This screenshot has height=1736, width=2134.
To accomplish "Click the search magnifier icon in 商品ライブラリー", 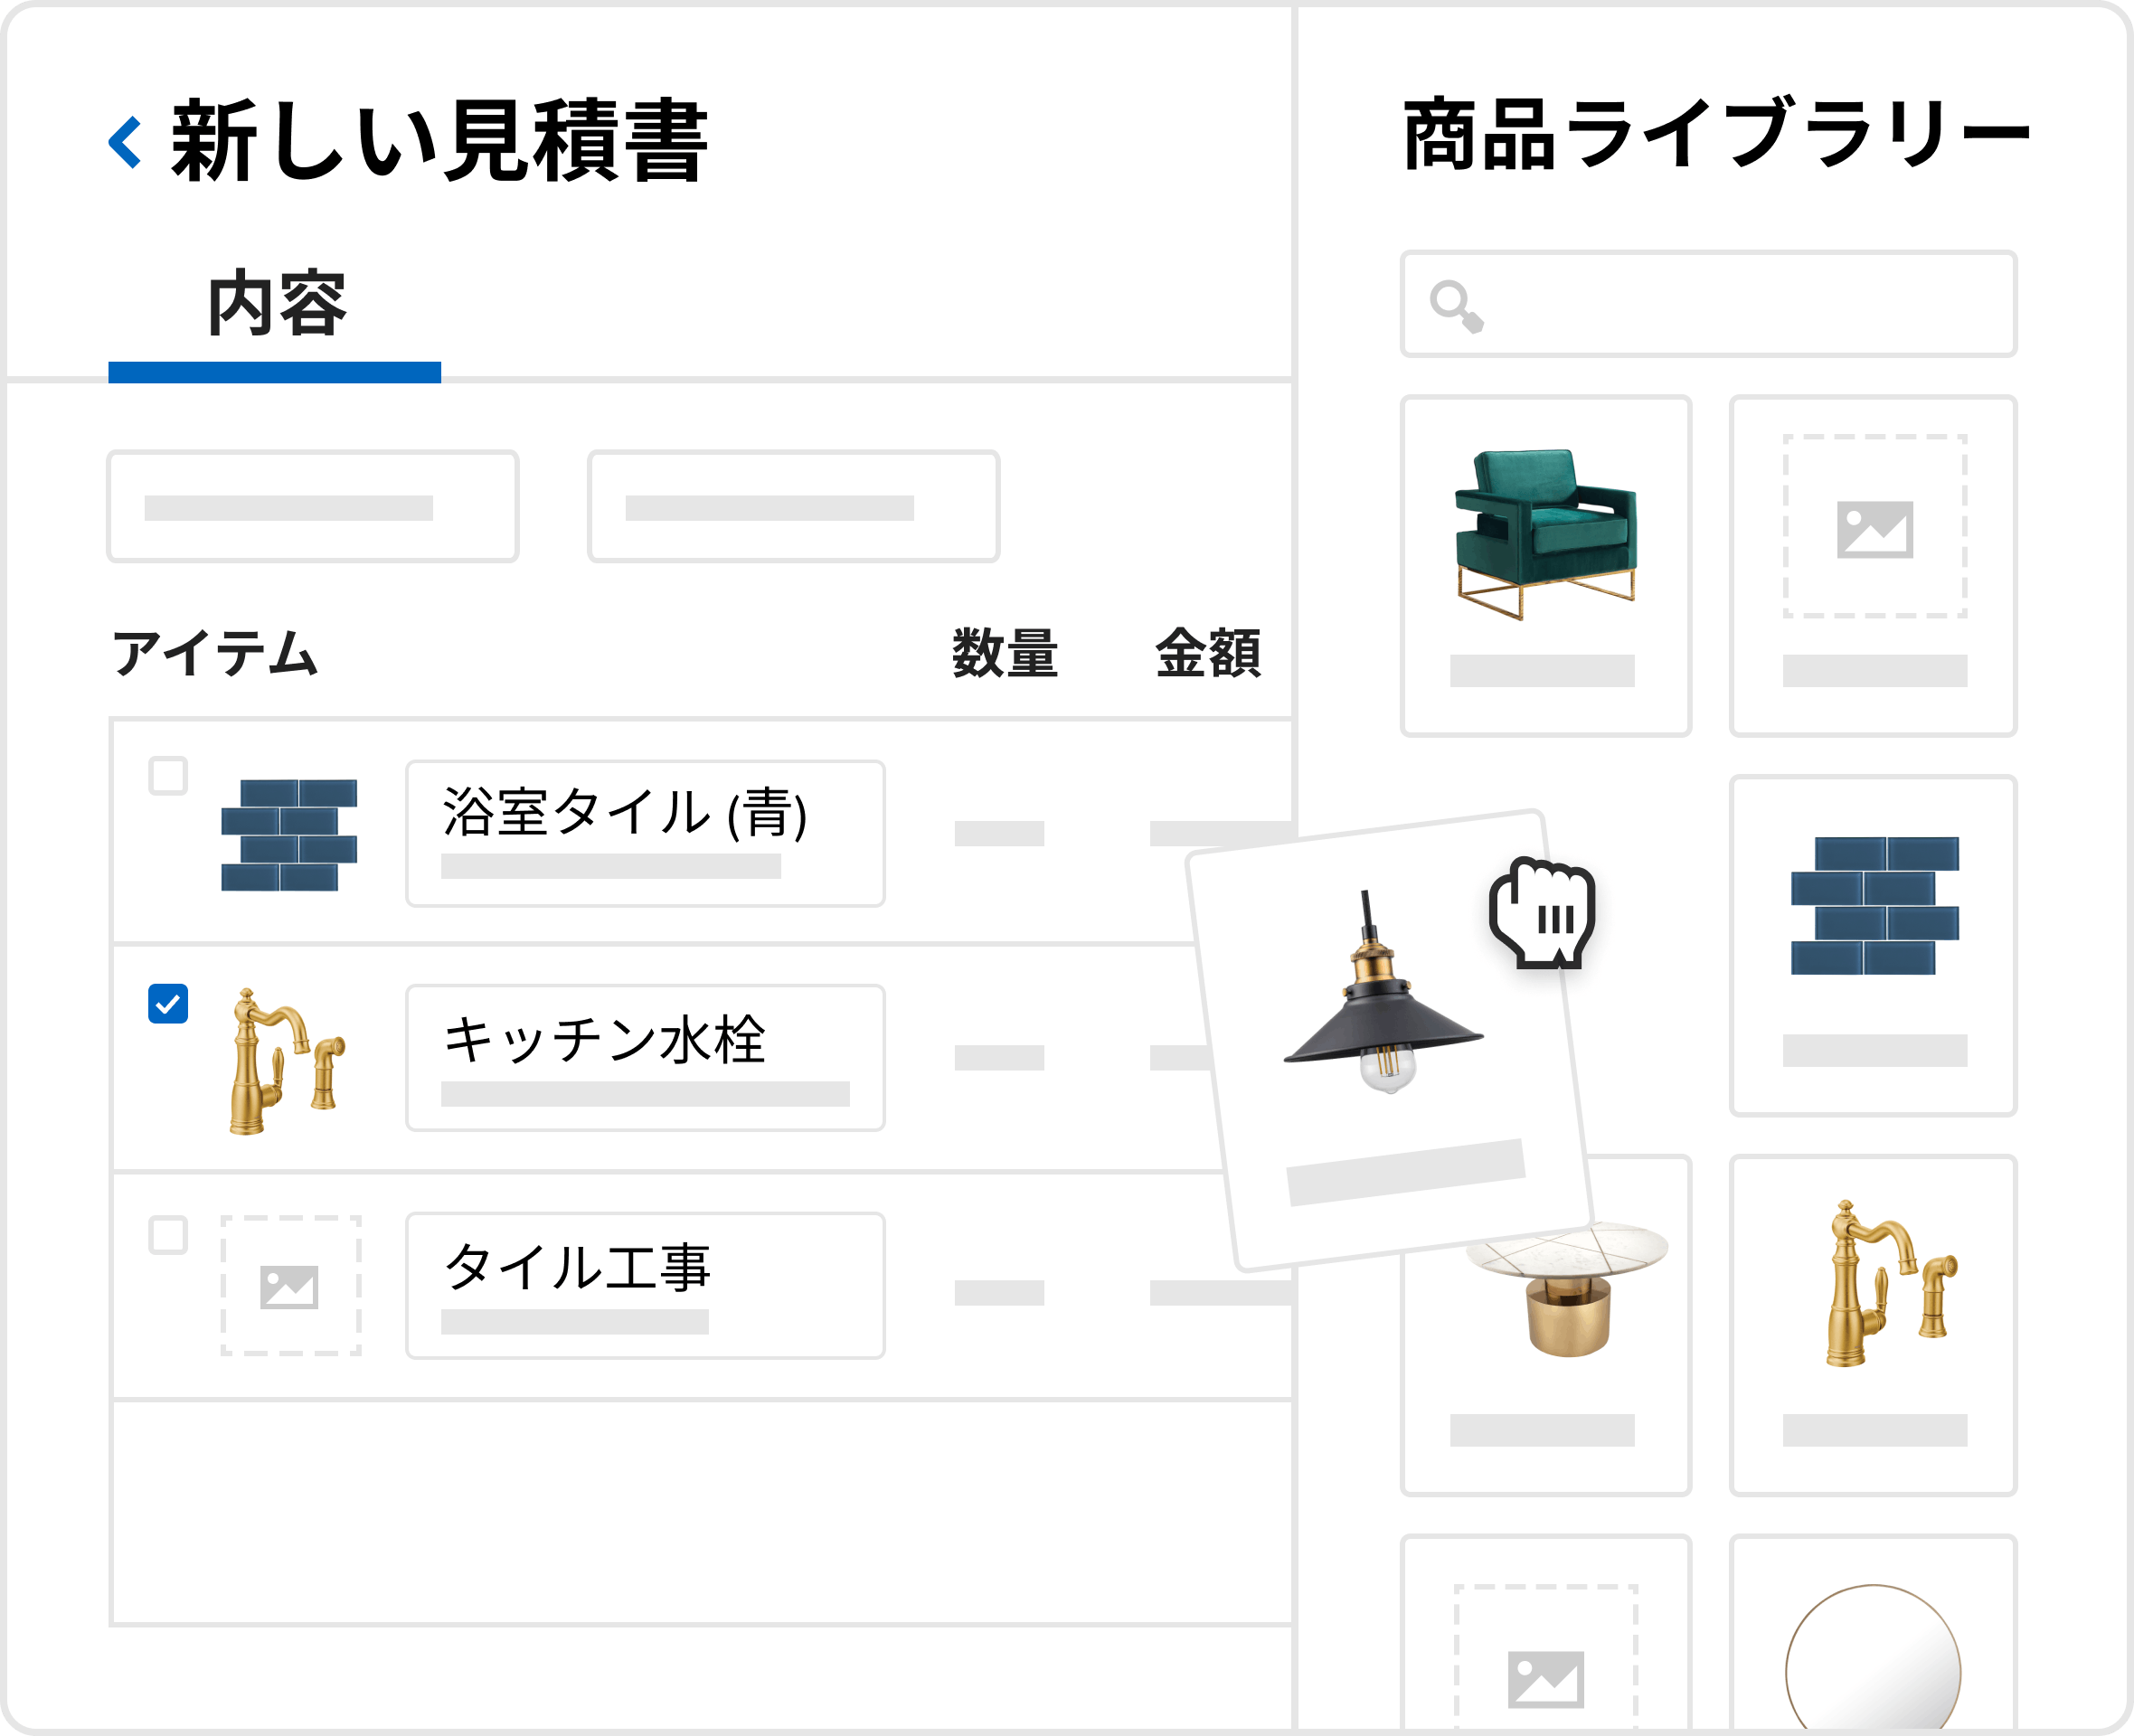I will click(1456, 307).
